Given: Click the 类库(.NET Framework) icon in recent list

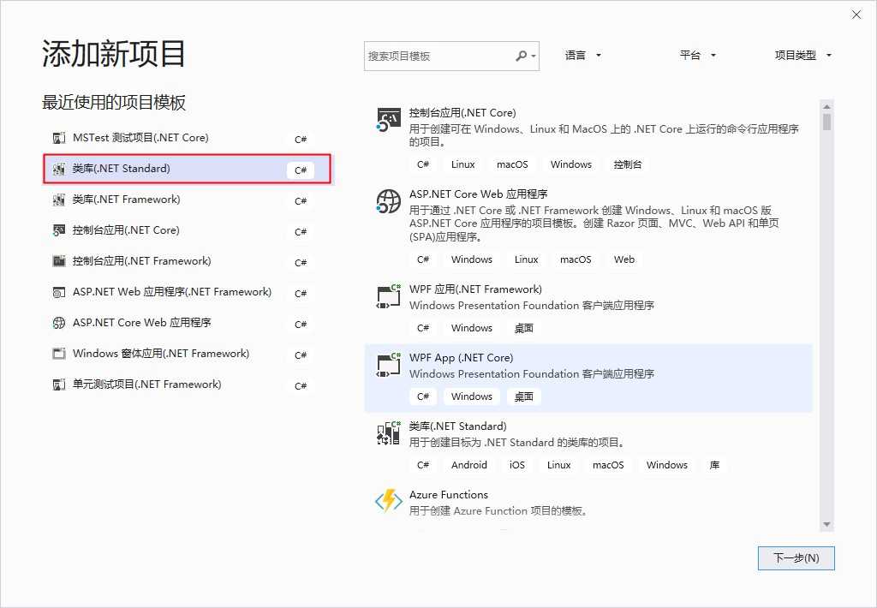Looking at the screenshot, I should (x=59, y=200).
